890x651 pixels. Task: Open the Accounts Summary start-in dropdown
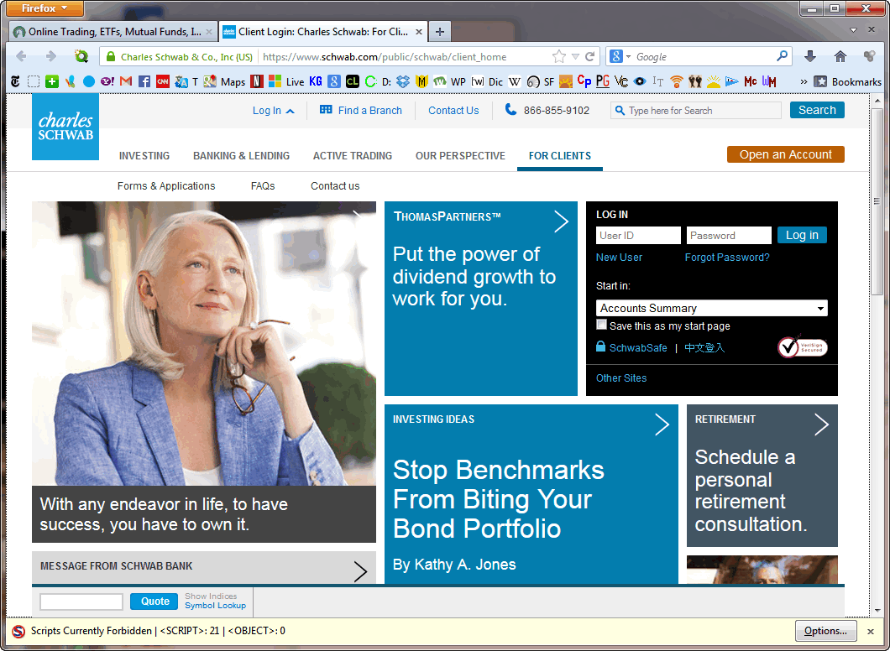(712, 308)
